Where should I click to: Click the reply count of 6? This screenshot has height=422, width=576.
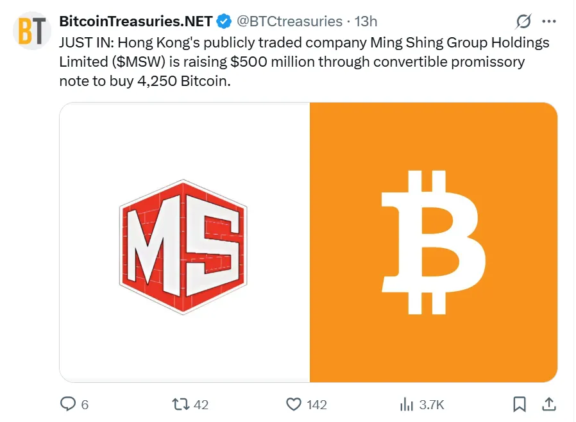point(85,405)
